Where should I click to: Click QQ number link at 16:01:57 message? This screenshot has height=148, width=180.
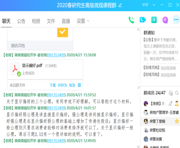click(x=56, y=108)
